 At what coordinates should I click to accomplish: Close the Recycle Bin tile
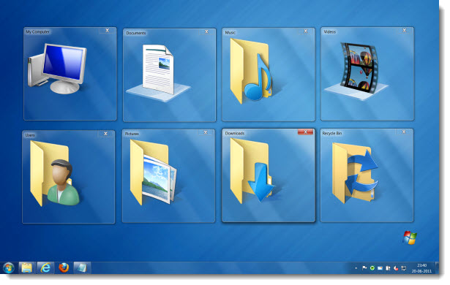pyautogui.click(x=404, y=132)
